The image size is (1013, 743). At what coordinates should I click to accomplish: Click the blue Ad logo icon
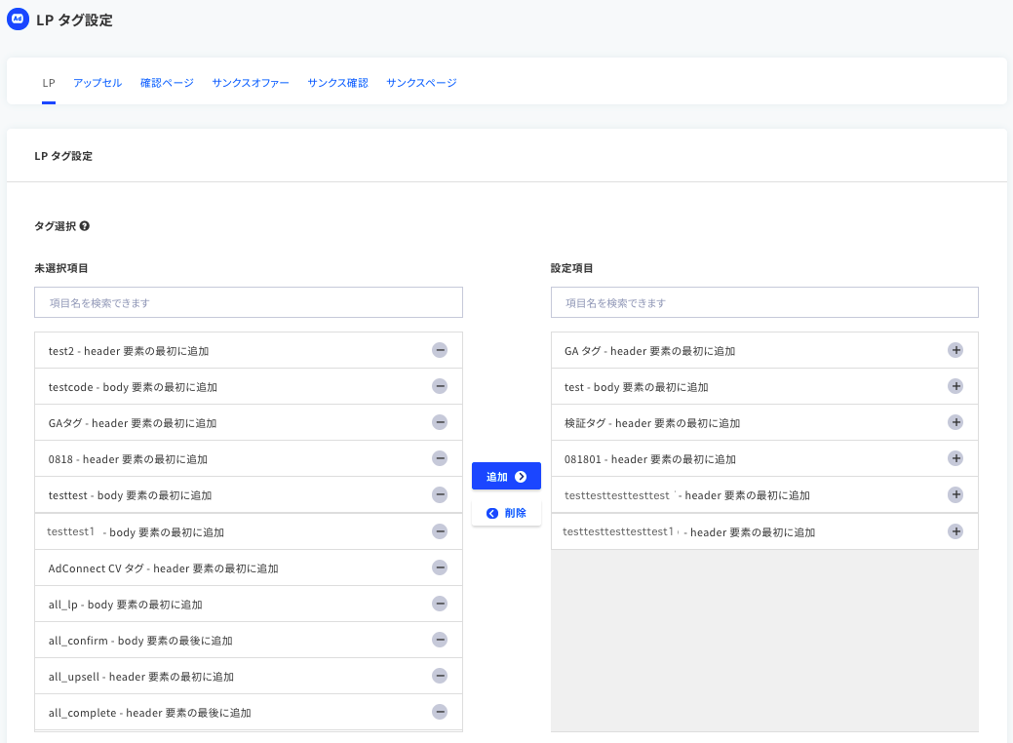(x=19, y=20)
